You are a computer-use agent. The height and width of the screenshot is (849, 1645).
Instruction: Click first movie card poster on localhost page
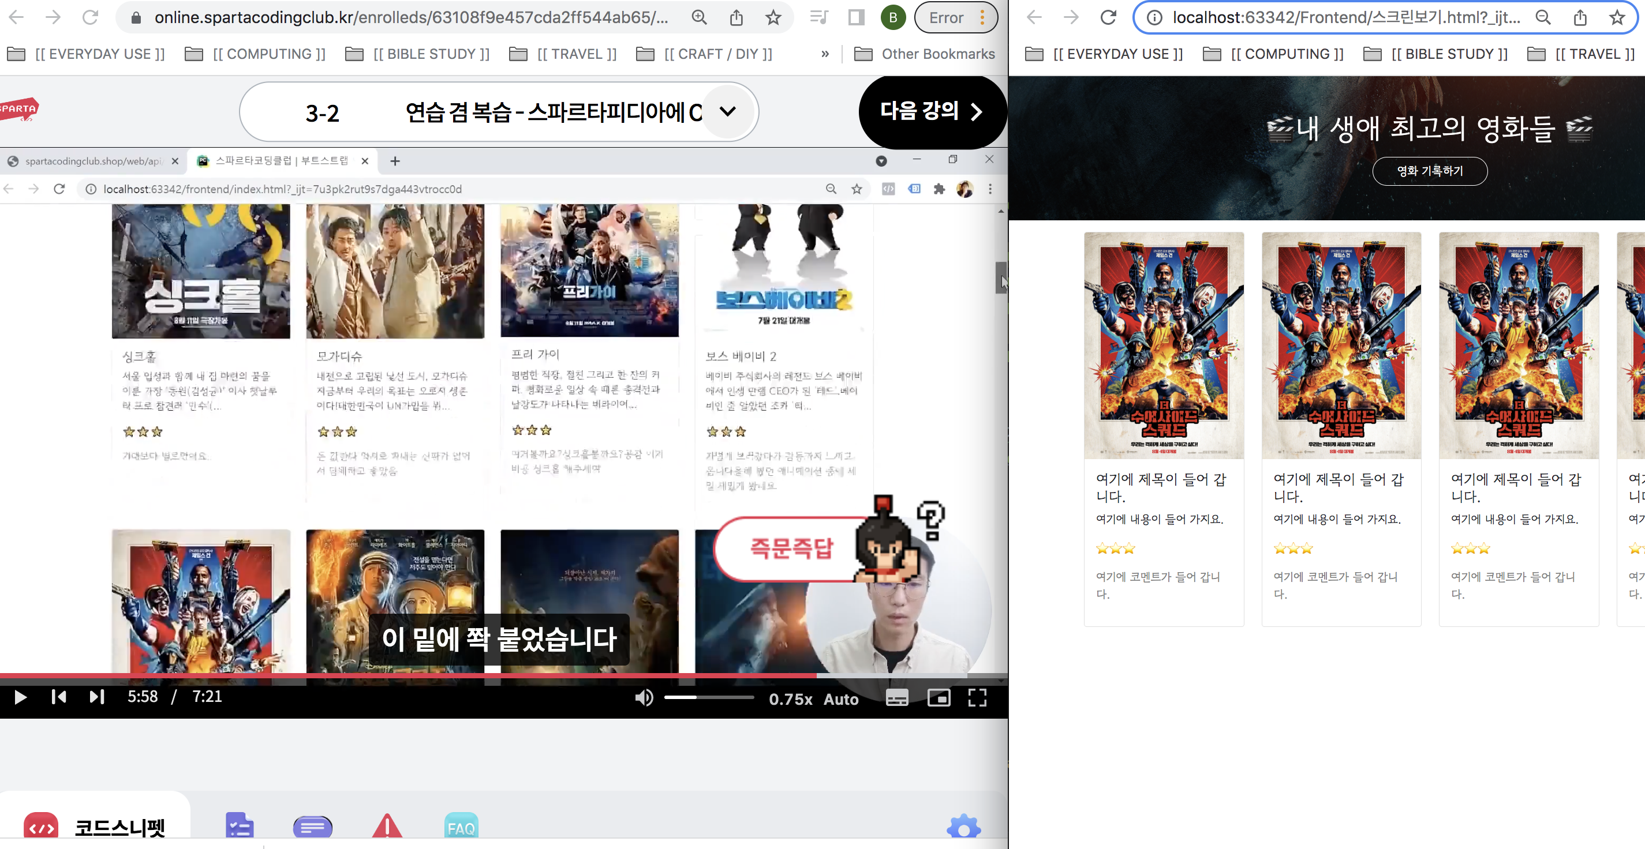click(1164, 345)
